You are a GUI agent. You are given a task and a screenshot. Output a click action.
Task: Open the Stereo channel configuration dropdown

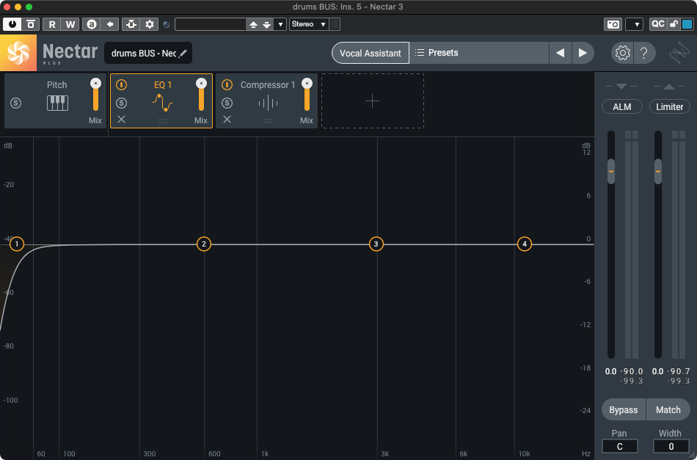309,24
